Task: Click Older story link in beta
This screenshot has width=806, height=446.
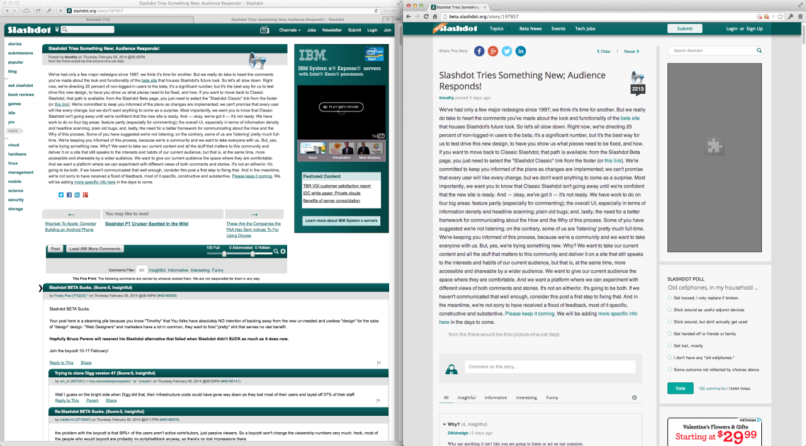Action: (603, 52)
